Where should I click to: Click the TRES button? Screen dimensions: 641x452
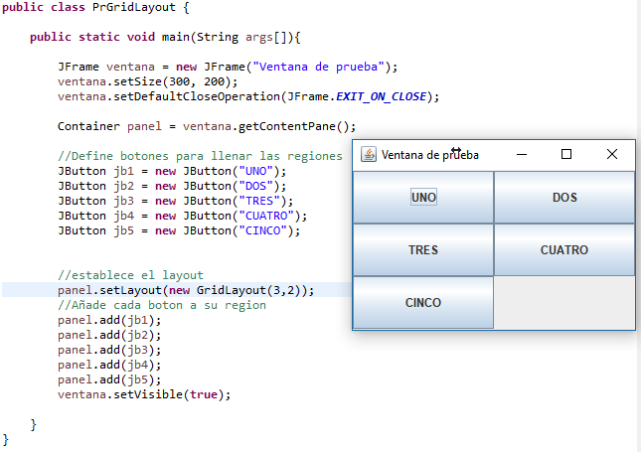coord(423,250)
